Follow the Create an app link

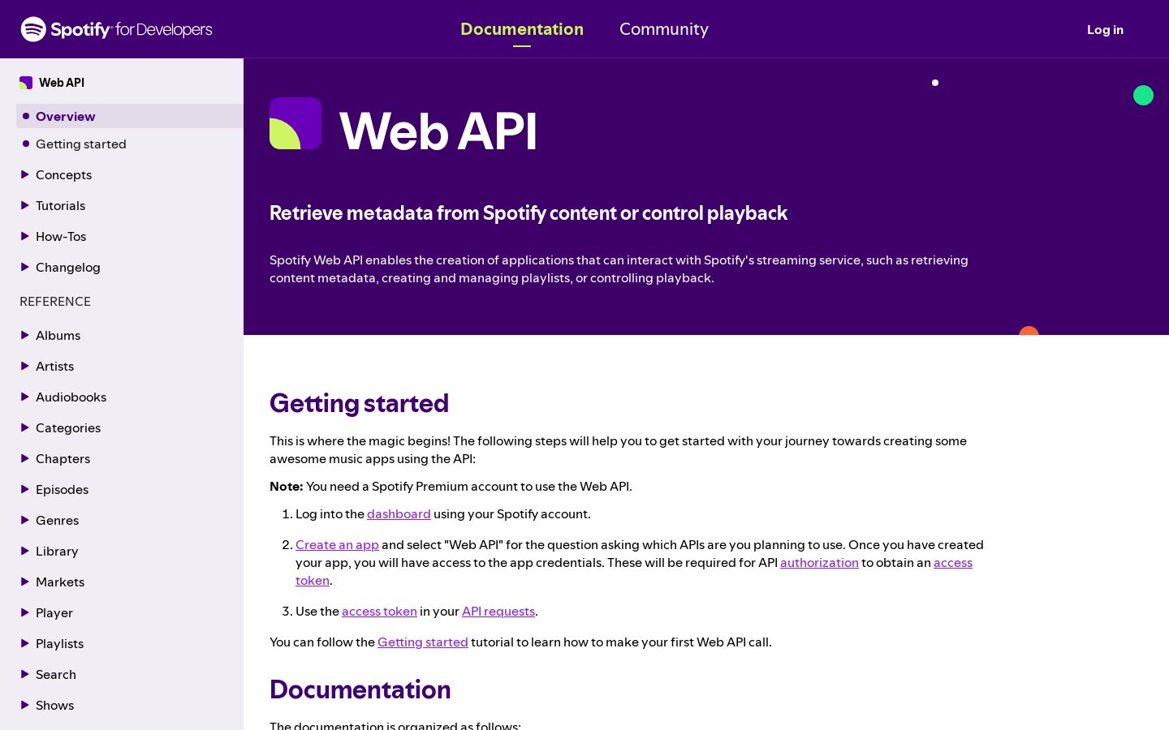(x=337, y=544)
